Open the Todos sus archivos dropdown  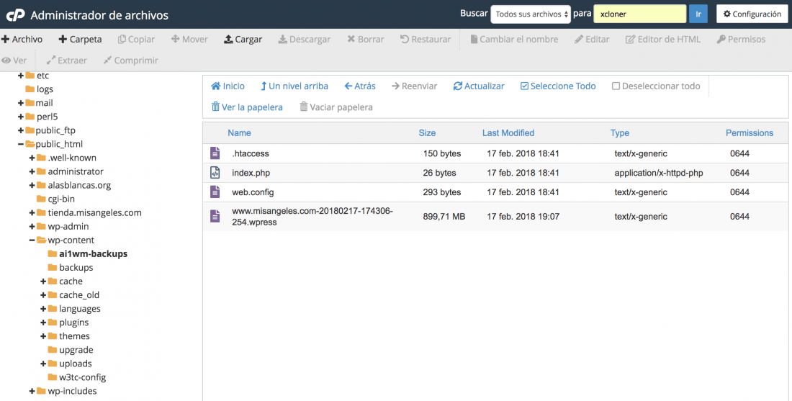[x=531, y=14]
